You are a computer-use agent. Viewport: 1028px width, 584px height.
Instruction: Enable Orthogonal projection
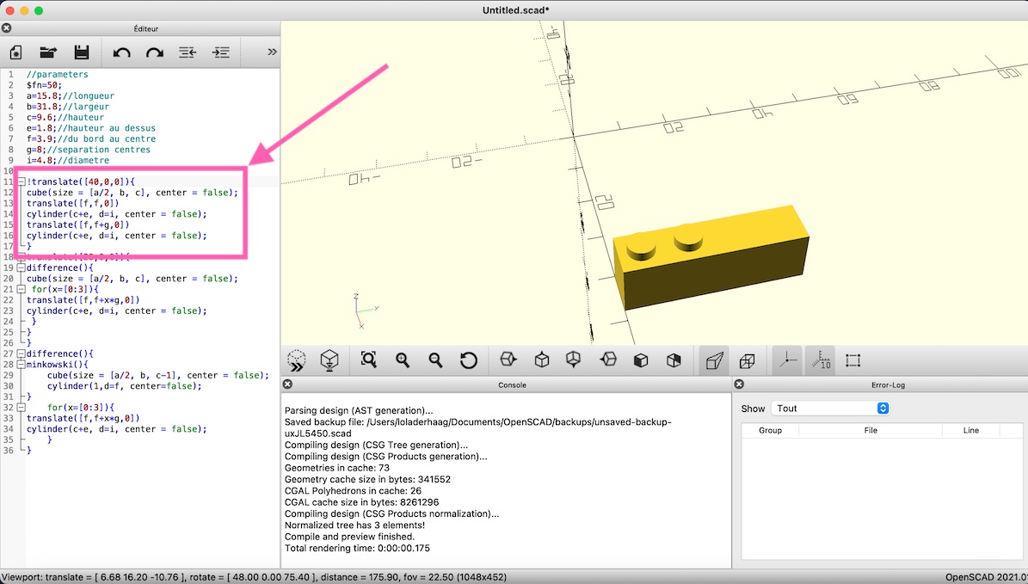click(x=747, y=360)
